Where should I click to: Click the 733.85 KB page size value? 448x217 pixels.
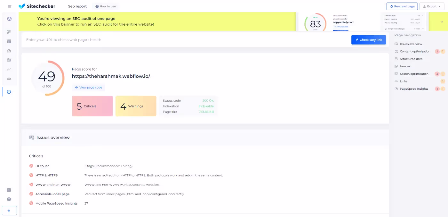tap(206, 112)
